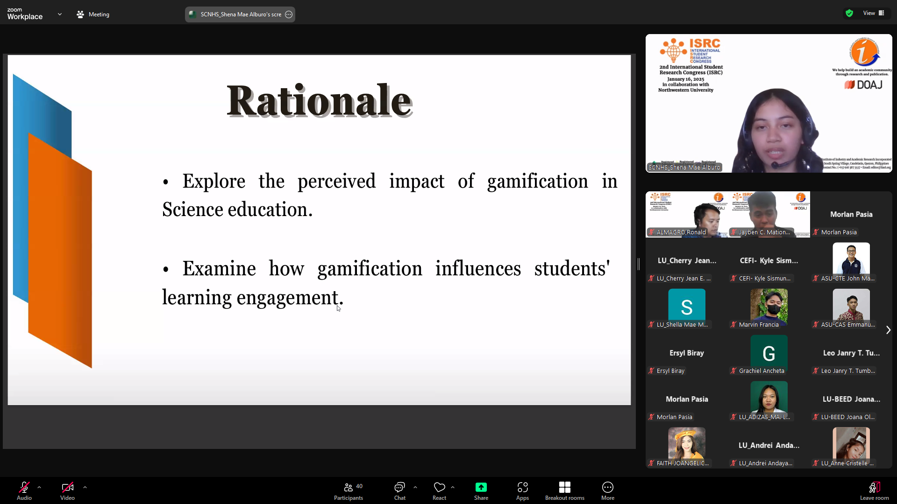The height and width of the screenshot is (504, 897).
Task: Go to next page of participants
Action: (x=888, y=330)
